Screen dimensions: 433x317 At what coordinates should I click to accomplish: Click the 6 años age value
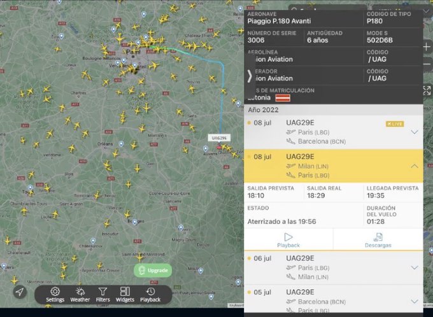coord(318,40)
